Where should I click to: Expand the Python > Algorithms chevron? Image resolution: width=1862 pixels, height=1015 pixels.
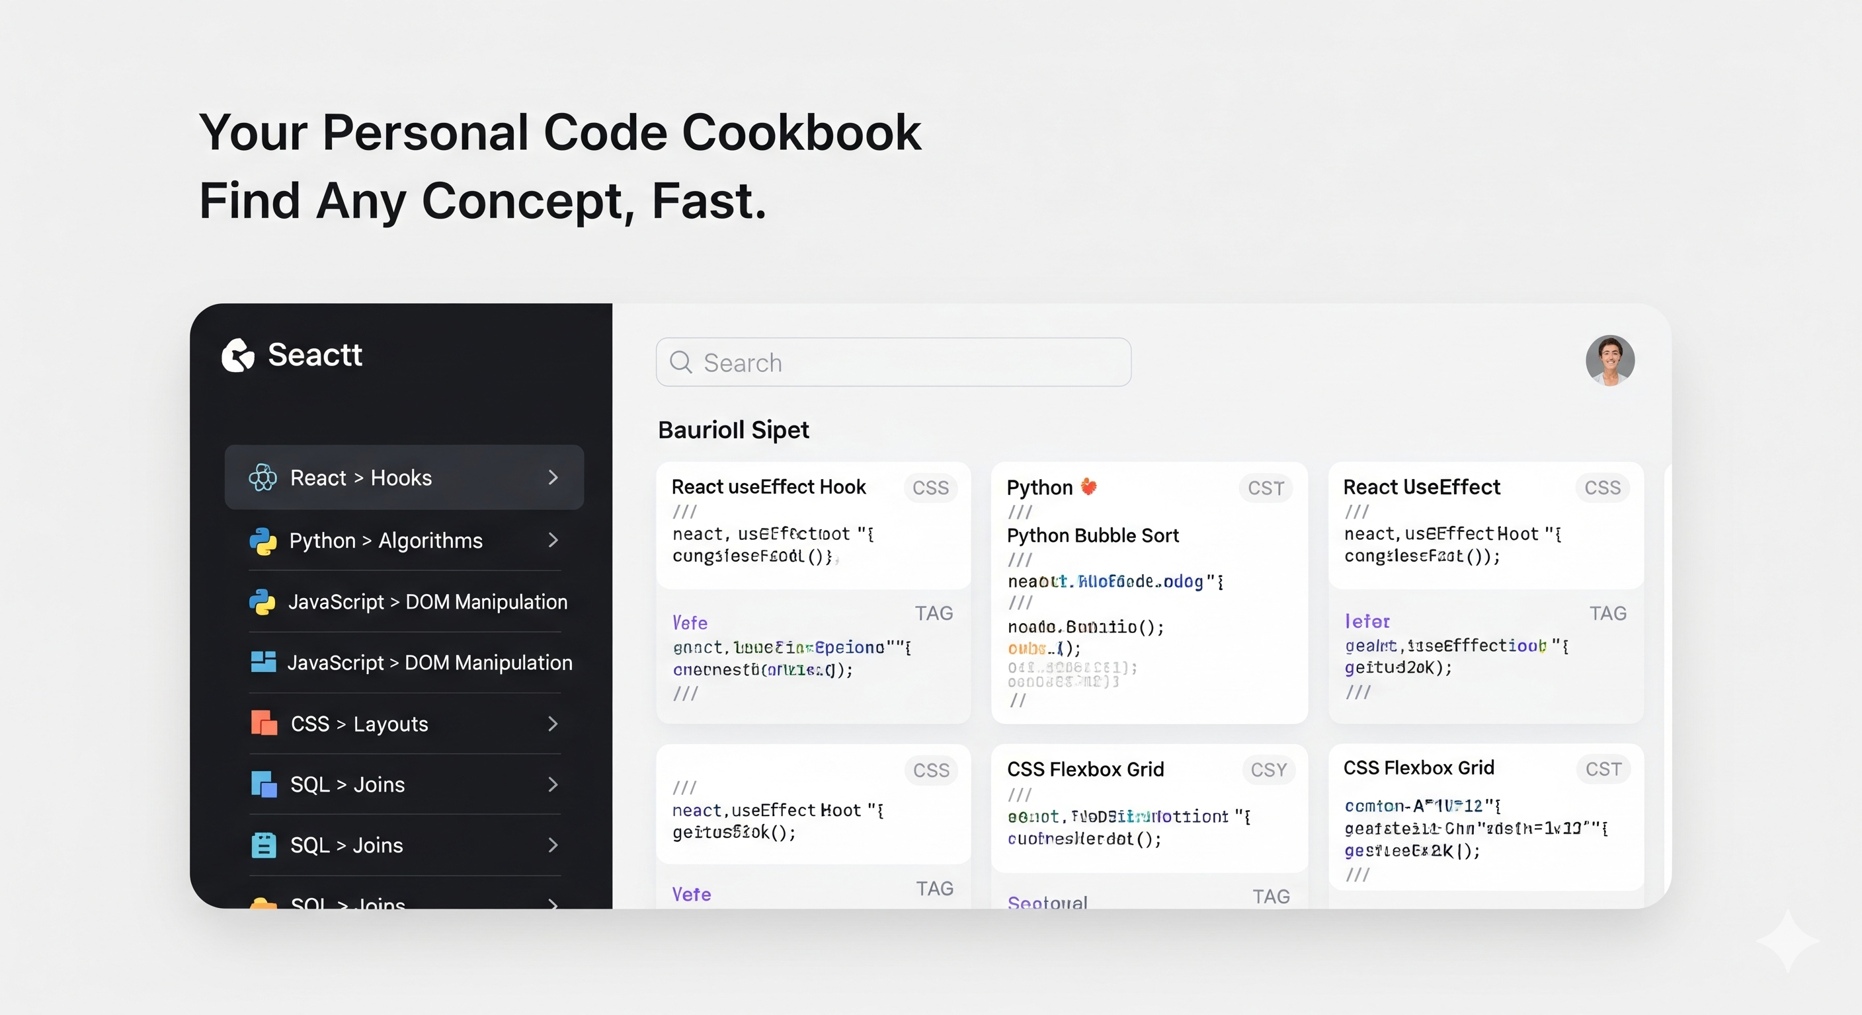553,541
